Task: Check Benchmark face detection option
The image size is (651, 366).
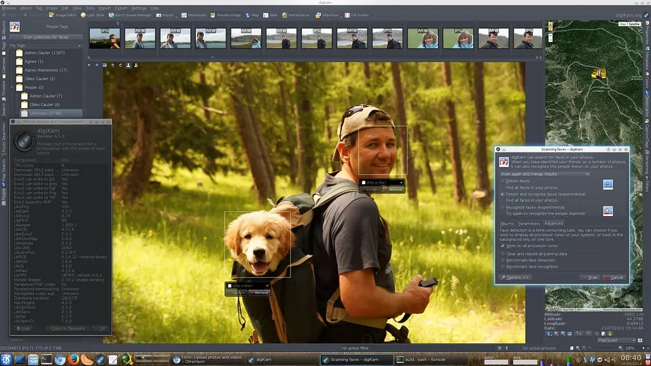Action: [x=502, y=260]
